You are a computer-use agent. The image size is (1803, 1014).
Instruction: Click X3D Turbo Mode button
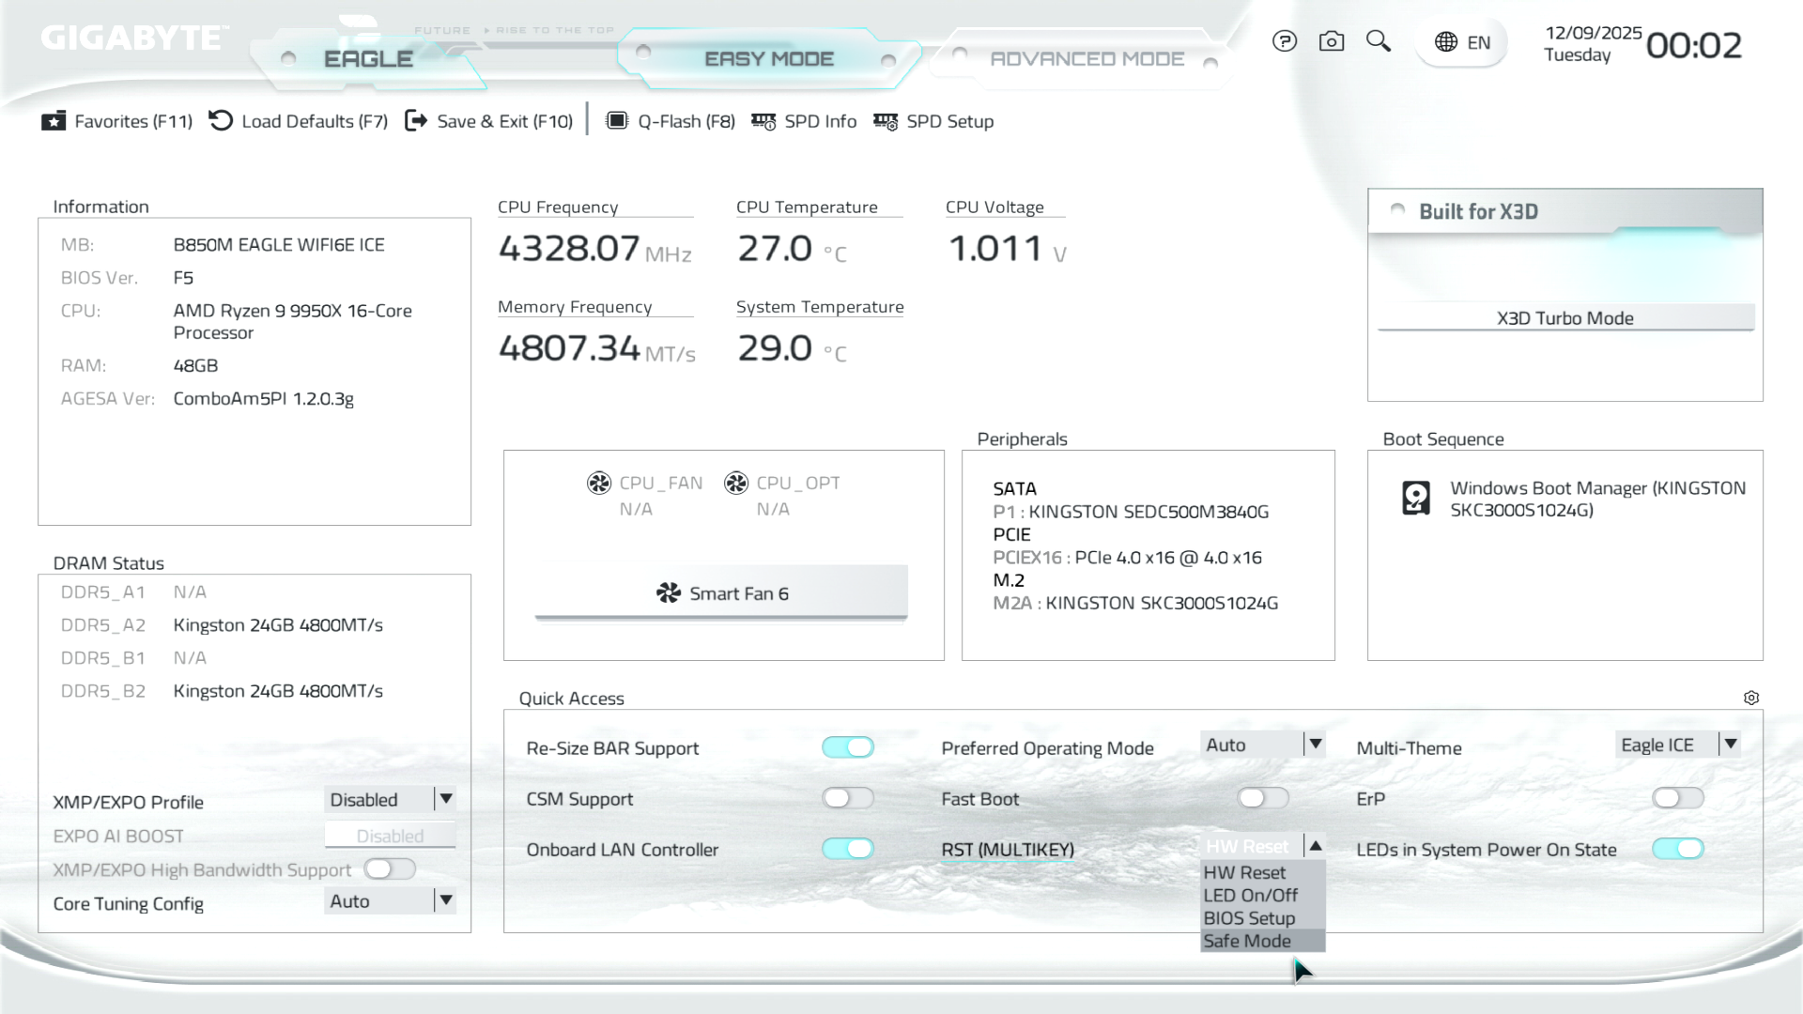point(1564,318)
